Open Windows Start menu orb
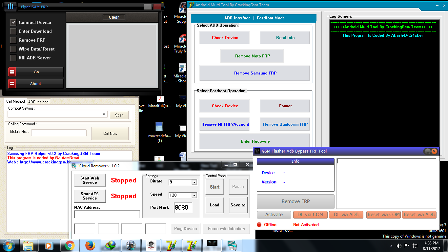This screenshot has width=448, height=252. pos(9,245)
